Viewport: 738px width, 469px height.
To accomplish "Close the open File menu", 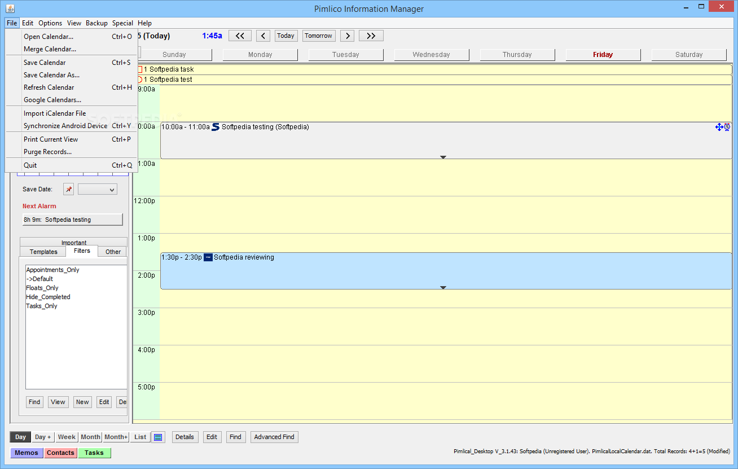I will coord(12,23).
